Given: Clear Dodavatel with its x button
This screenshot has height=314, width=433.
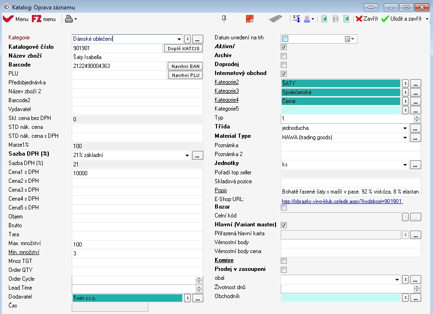Looking at the screenshot, I should tap(187, 298).
